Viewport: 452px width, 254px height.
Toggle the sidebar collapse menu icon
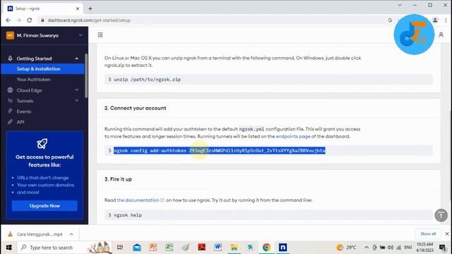coord(100,35)
